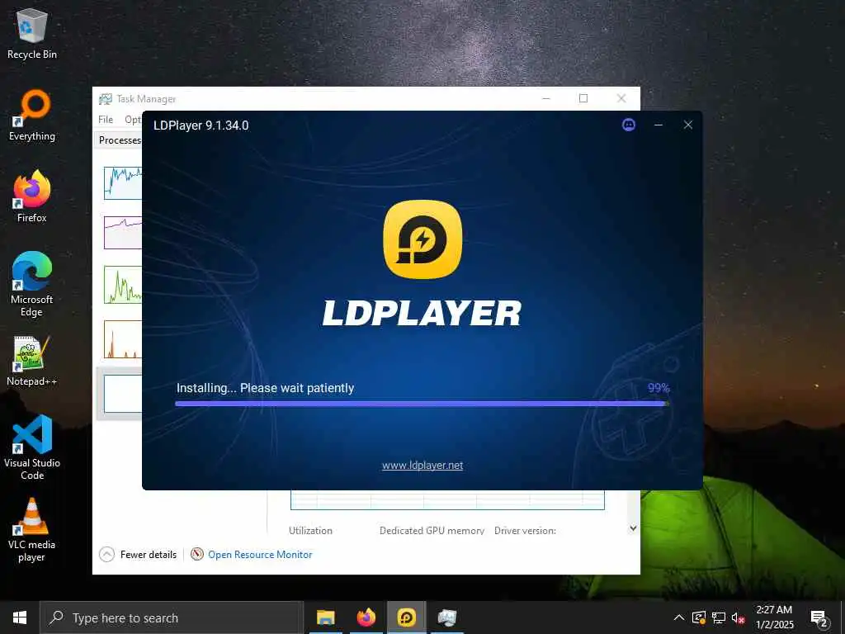Viewport: 845px width, 634px height.
Task: Select Notepad++ desktop shortcut
Action: point(32,361)
